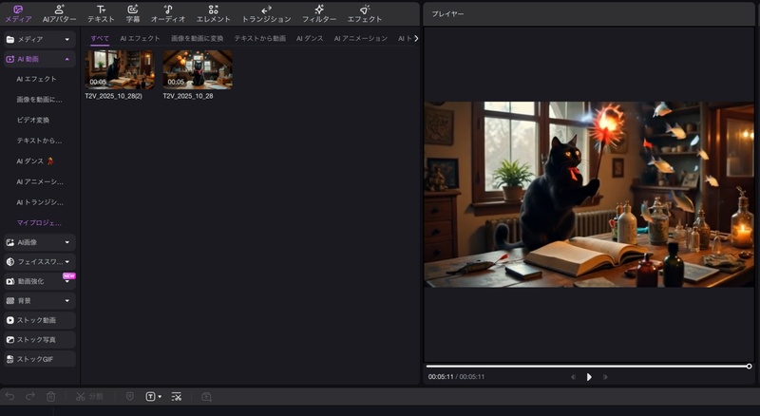Select the 画像を動画に変換 filter tab

click(x=198, y=38)
